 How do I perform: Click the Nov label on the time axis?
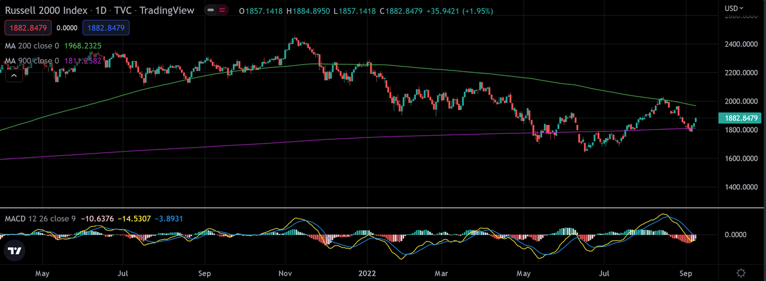click(285, 273)
